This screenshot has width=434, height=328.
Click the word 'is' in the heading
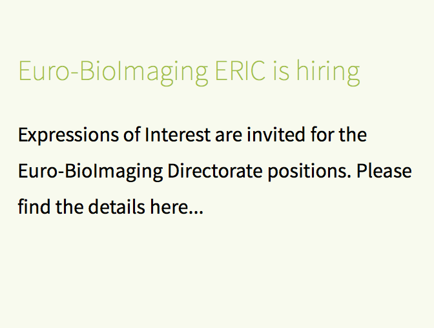click(x=281, y=71)
